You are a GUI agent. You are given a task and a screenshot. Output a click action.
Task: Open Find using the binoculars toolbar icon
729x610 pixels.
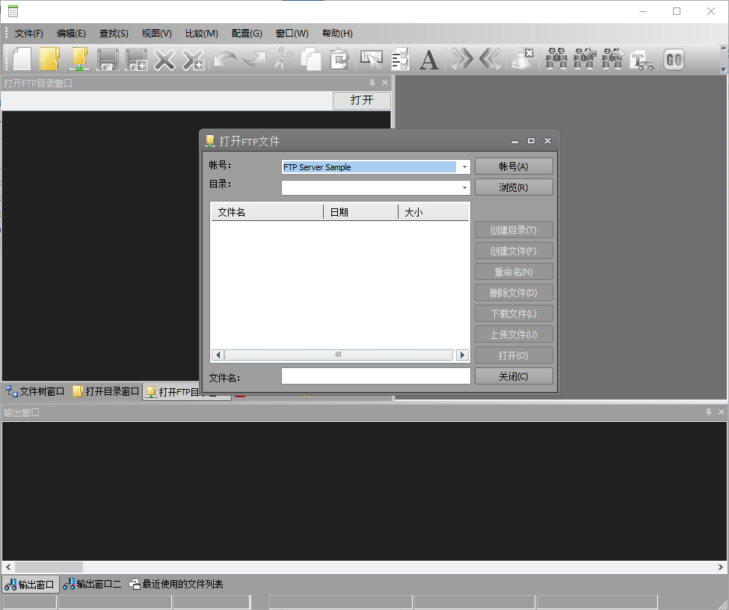[556, 59]
